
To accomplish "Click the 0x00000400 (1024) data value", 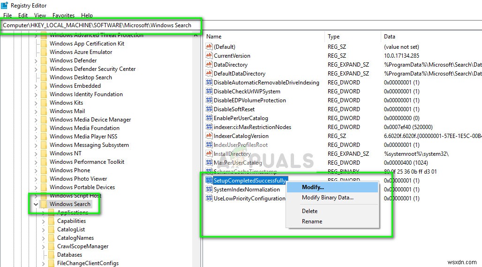I will tap(406, 163).
